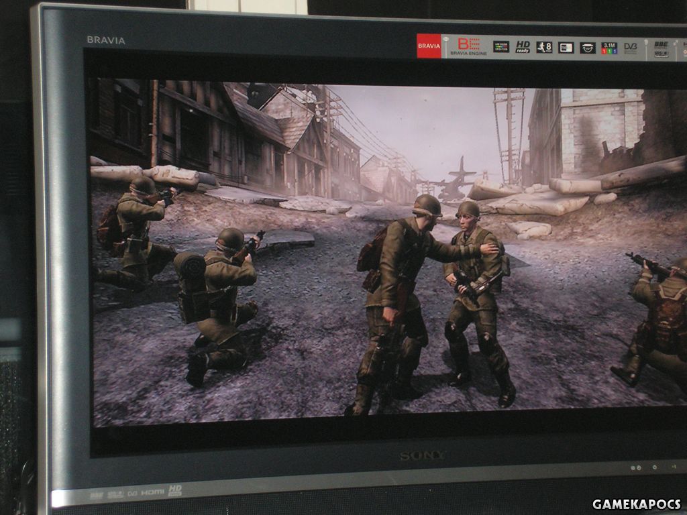Click the DVB logo on sticker

pyautogui.click(x=631, y=48)
